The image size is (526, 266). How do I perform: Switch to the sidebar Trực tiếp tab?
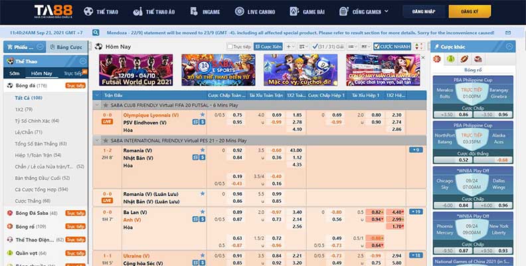[x=74, y=73]
